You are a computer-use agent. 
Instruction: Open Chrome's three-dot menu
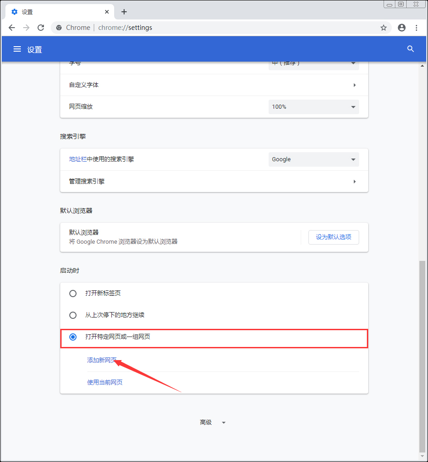(x=417, y=28)
